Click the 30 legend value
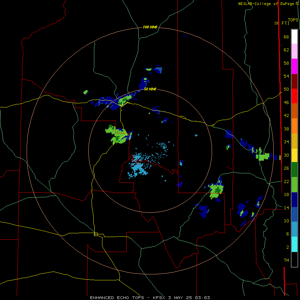Image resolution: width=300 pixels, height=300 pixels. click(286, 155)
